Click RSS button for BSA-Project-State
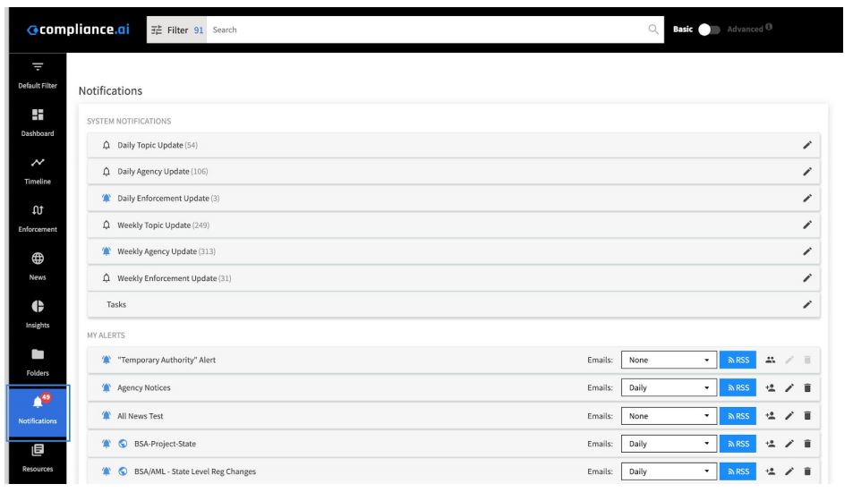The width and height of the screenshot is (853, 501). [738, 444]
